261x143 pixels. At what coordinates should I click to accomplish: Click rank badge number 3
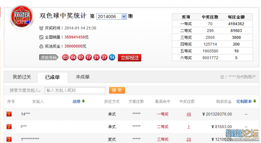click(9, 139)
